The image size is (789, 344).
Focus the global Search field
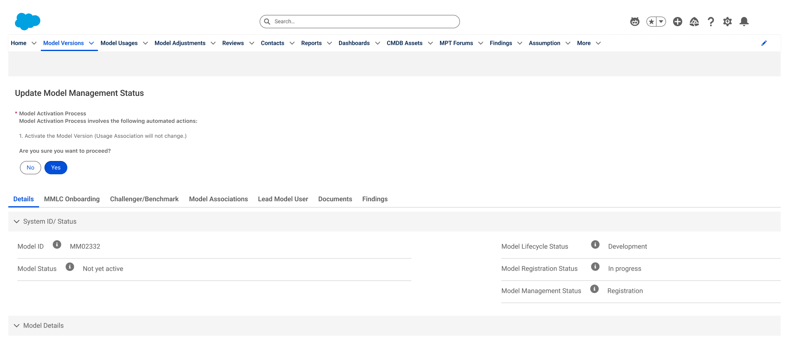pos(360,22)
